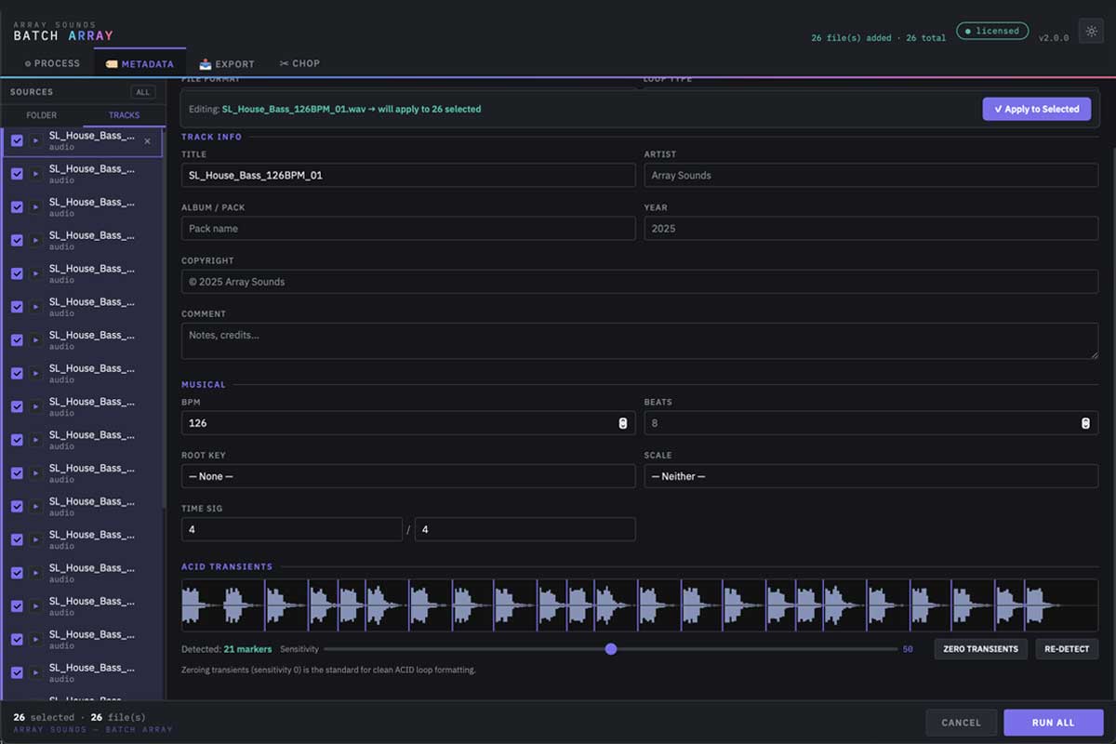Uncheck the highlighted SL_House_Bass track checkbox
1116x744 pixels.
click(x=17, y=141)
